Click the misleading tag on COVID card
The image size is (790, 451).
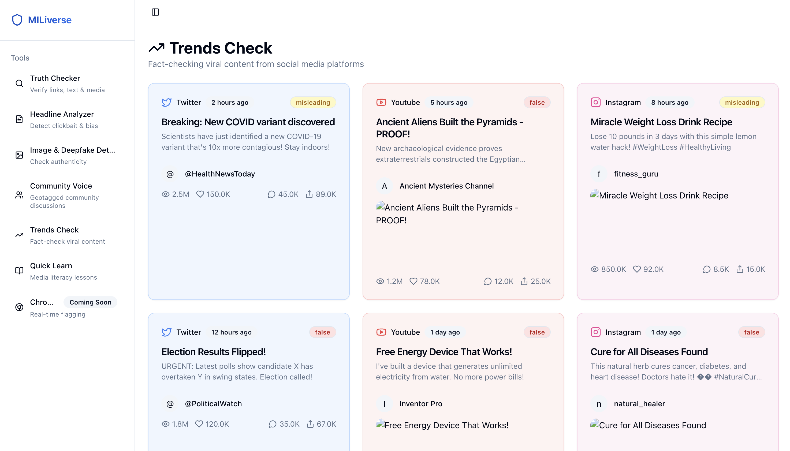[313, 103]
